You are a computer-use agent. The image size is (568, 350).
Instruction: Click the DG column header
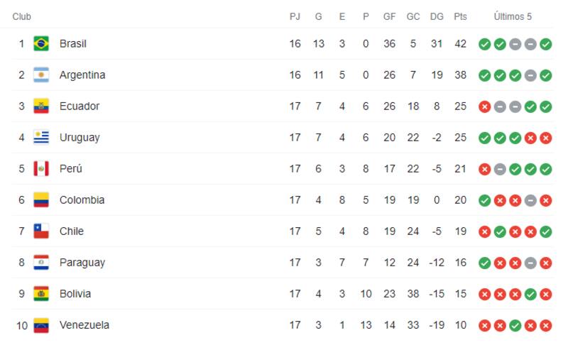(437, 16)
